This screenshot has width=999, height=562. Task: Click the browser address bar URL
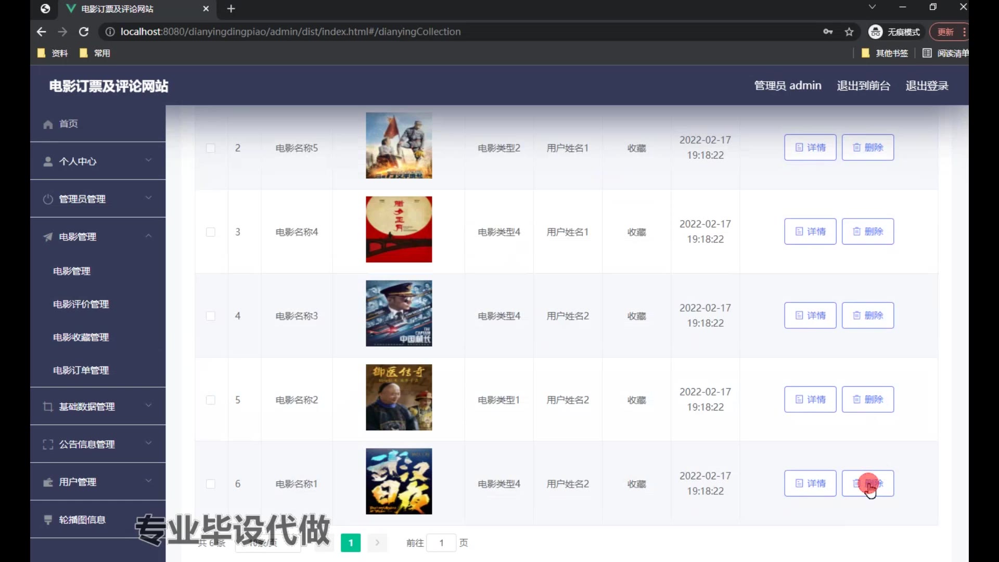pos(290,32)
